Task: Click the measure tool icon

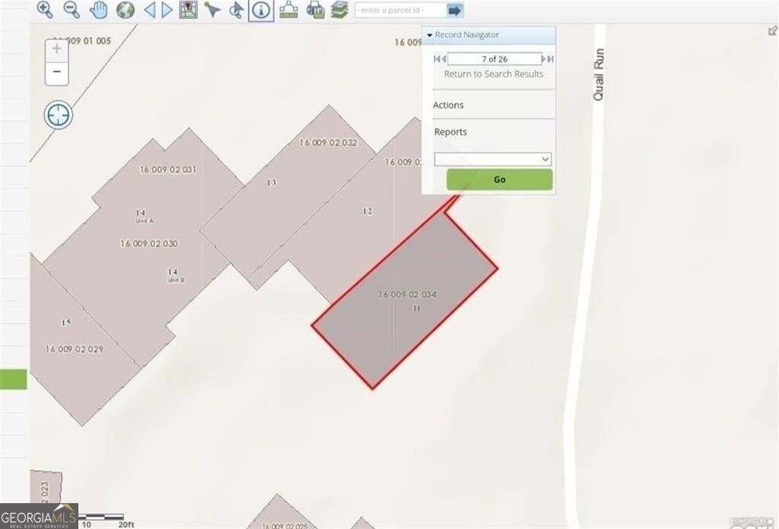Action: coord(288,10)
